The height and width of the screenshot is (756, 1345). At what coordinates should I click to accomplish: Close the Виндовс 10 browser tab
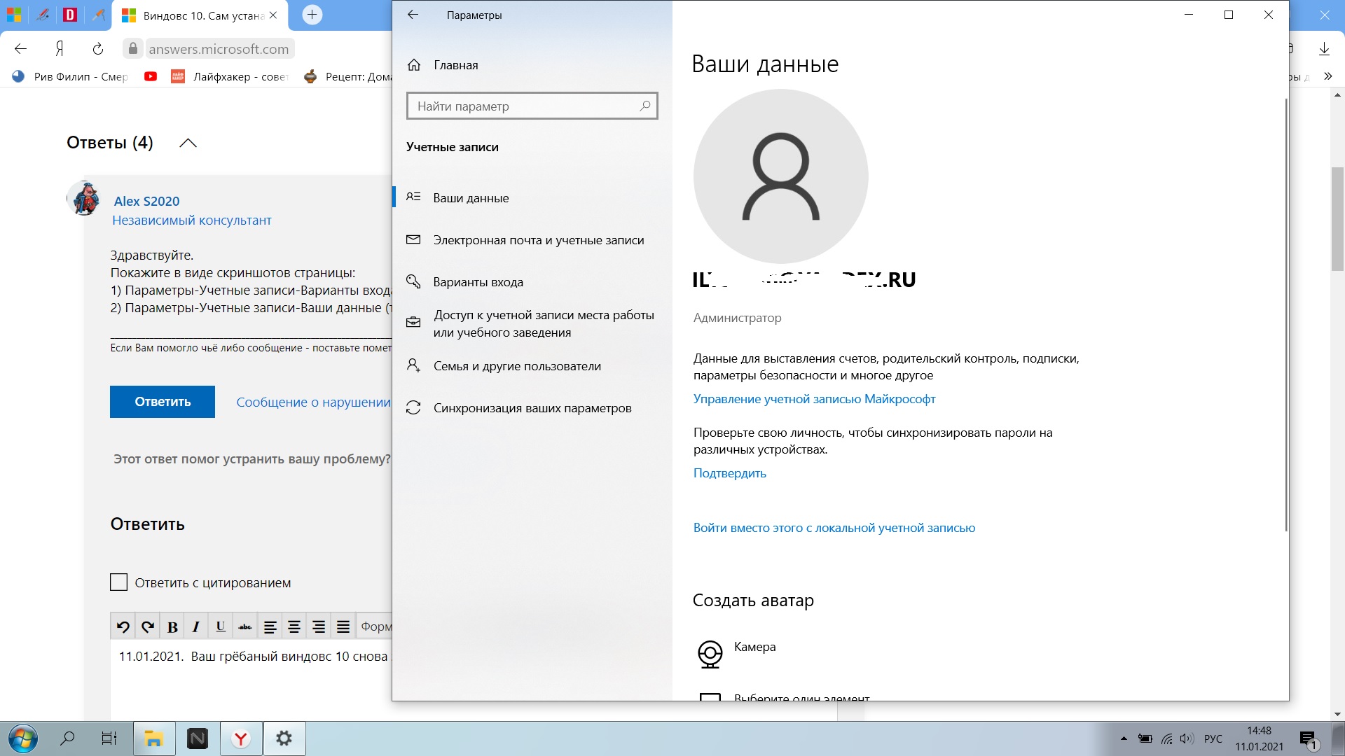click(273, 15)
